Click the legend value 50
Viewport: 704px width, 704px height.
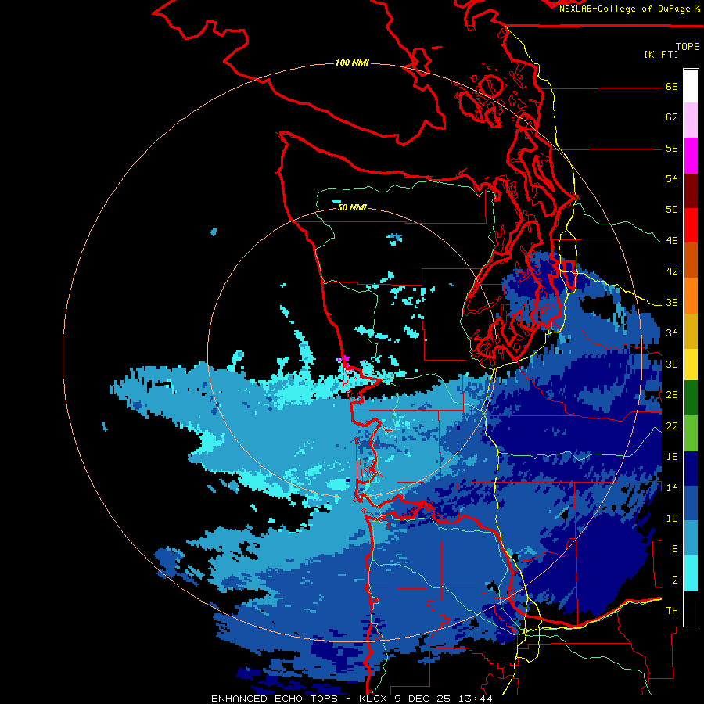672,210
